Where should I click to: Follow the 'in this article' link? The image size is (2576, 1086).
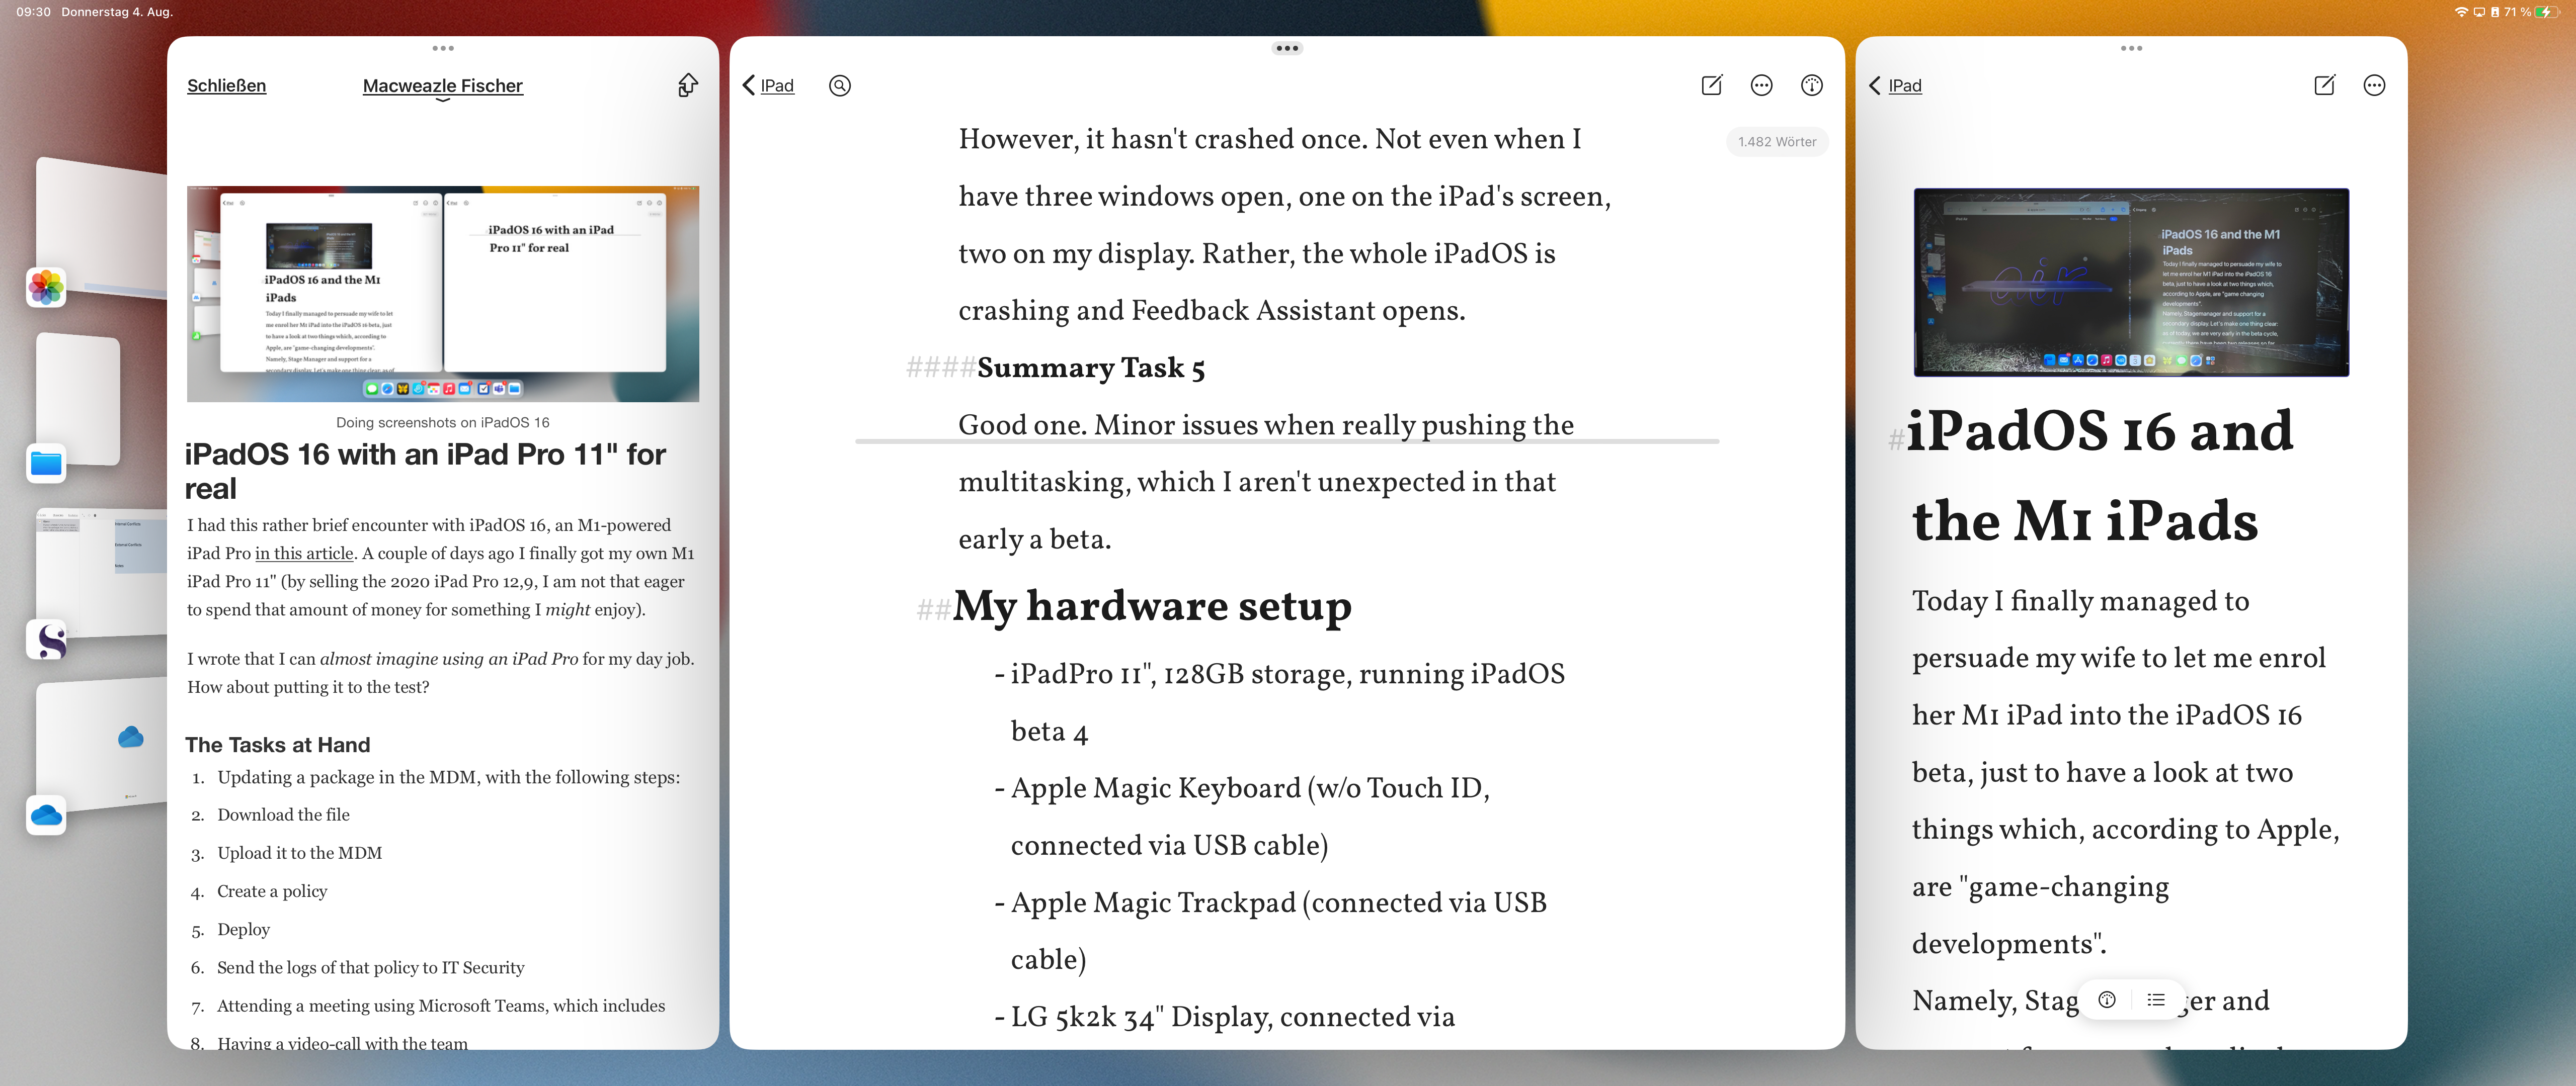tap(304, 554)
